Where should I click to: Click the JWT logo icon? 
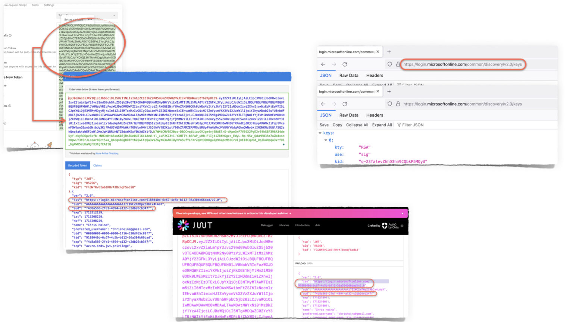183,225
